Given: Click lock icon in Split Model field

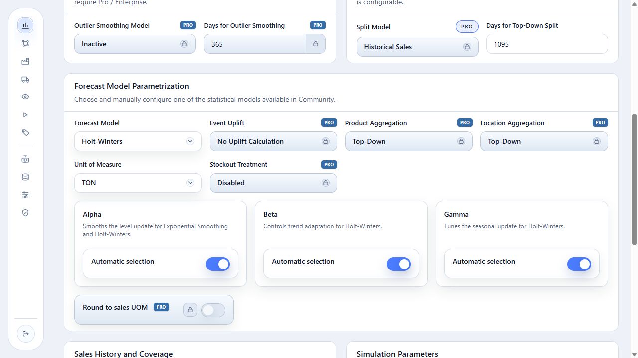Looking at the screenshot, I should pyautogui.click(x=467, y=47).
